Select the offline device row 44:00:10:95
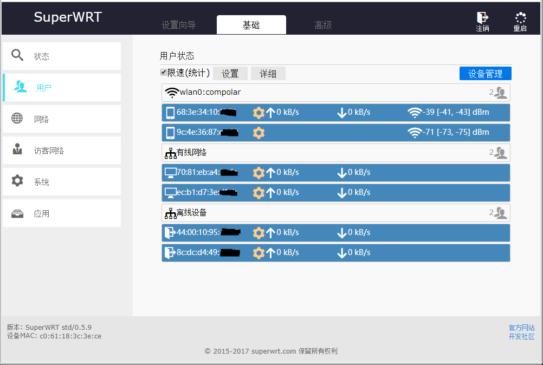 pos(336,233)
